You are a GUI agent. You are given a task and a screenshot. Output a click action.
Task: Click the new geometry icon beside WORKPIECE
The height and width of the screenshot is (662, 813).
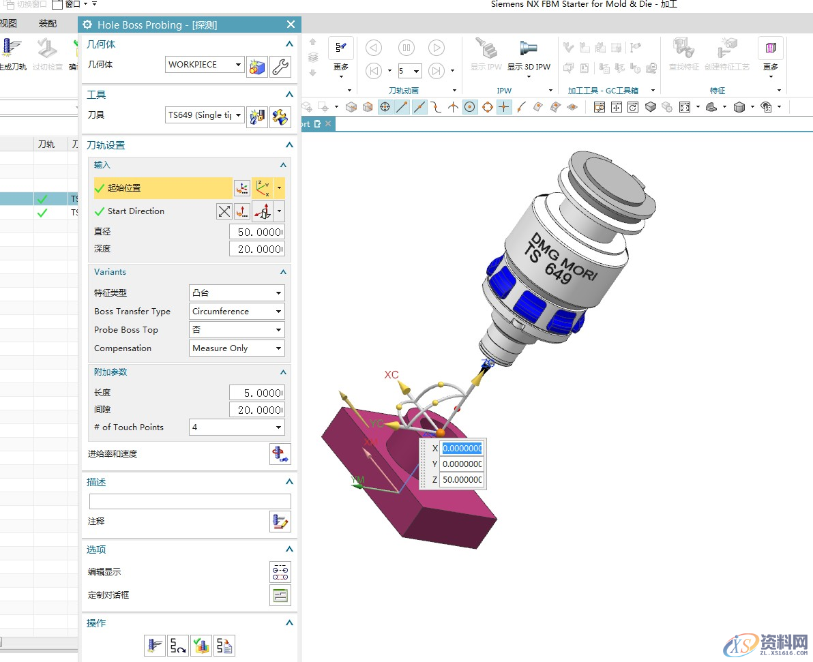(x=257, y=67)
